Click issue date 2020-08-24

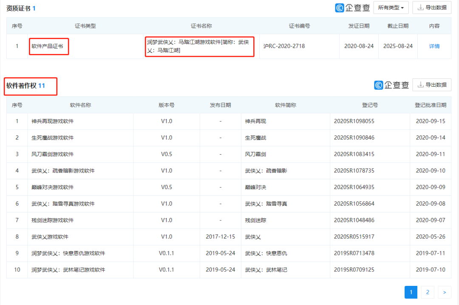click(x=359, y=46)
